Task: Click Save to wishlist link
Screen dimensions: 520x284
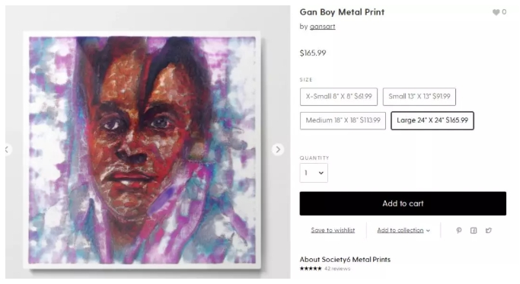Action: [x=333, y=230]
